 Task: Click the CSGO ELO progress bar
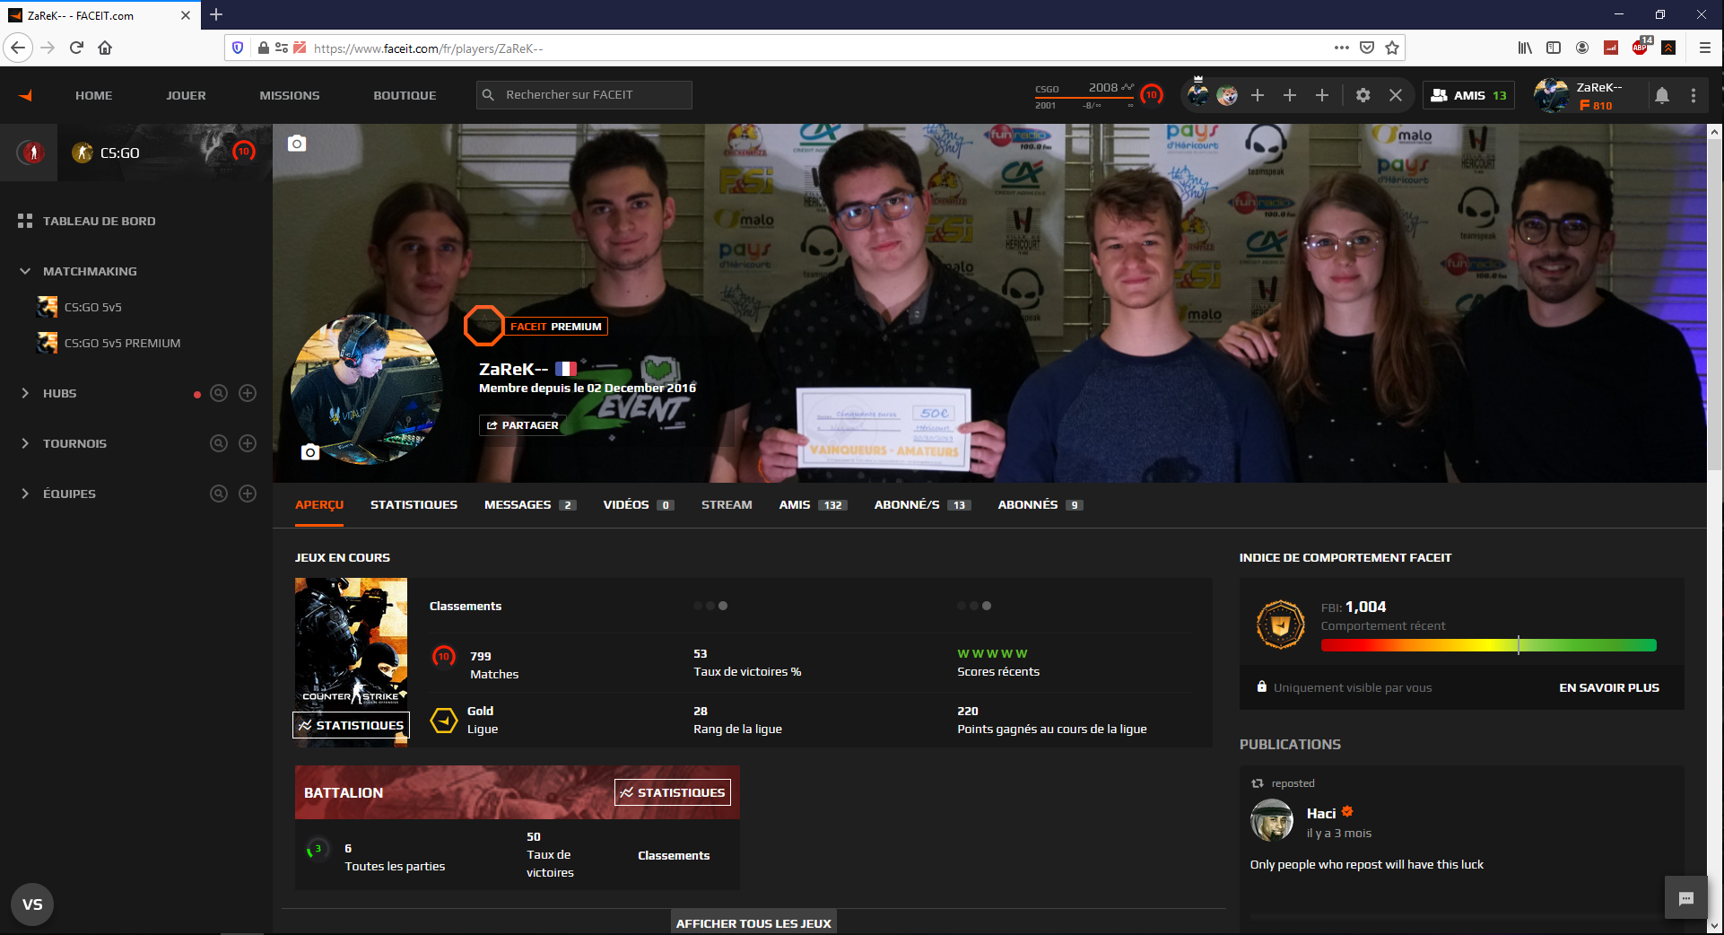click(x=1084, y=97)
